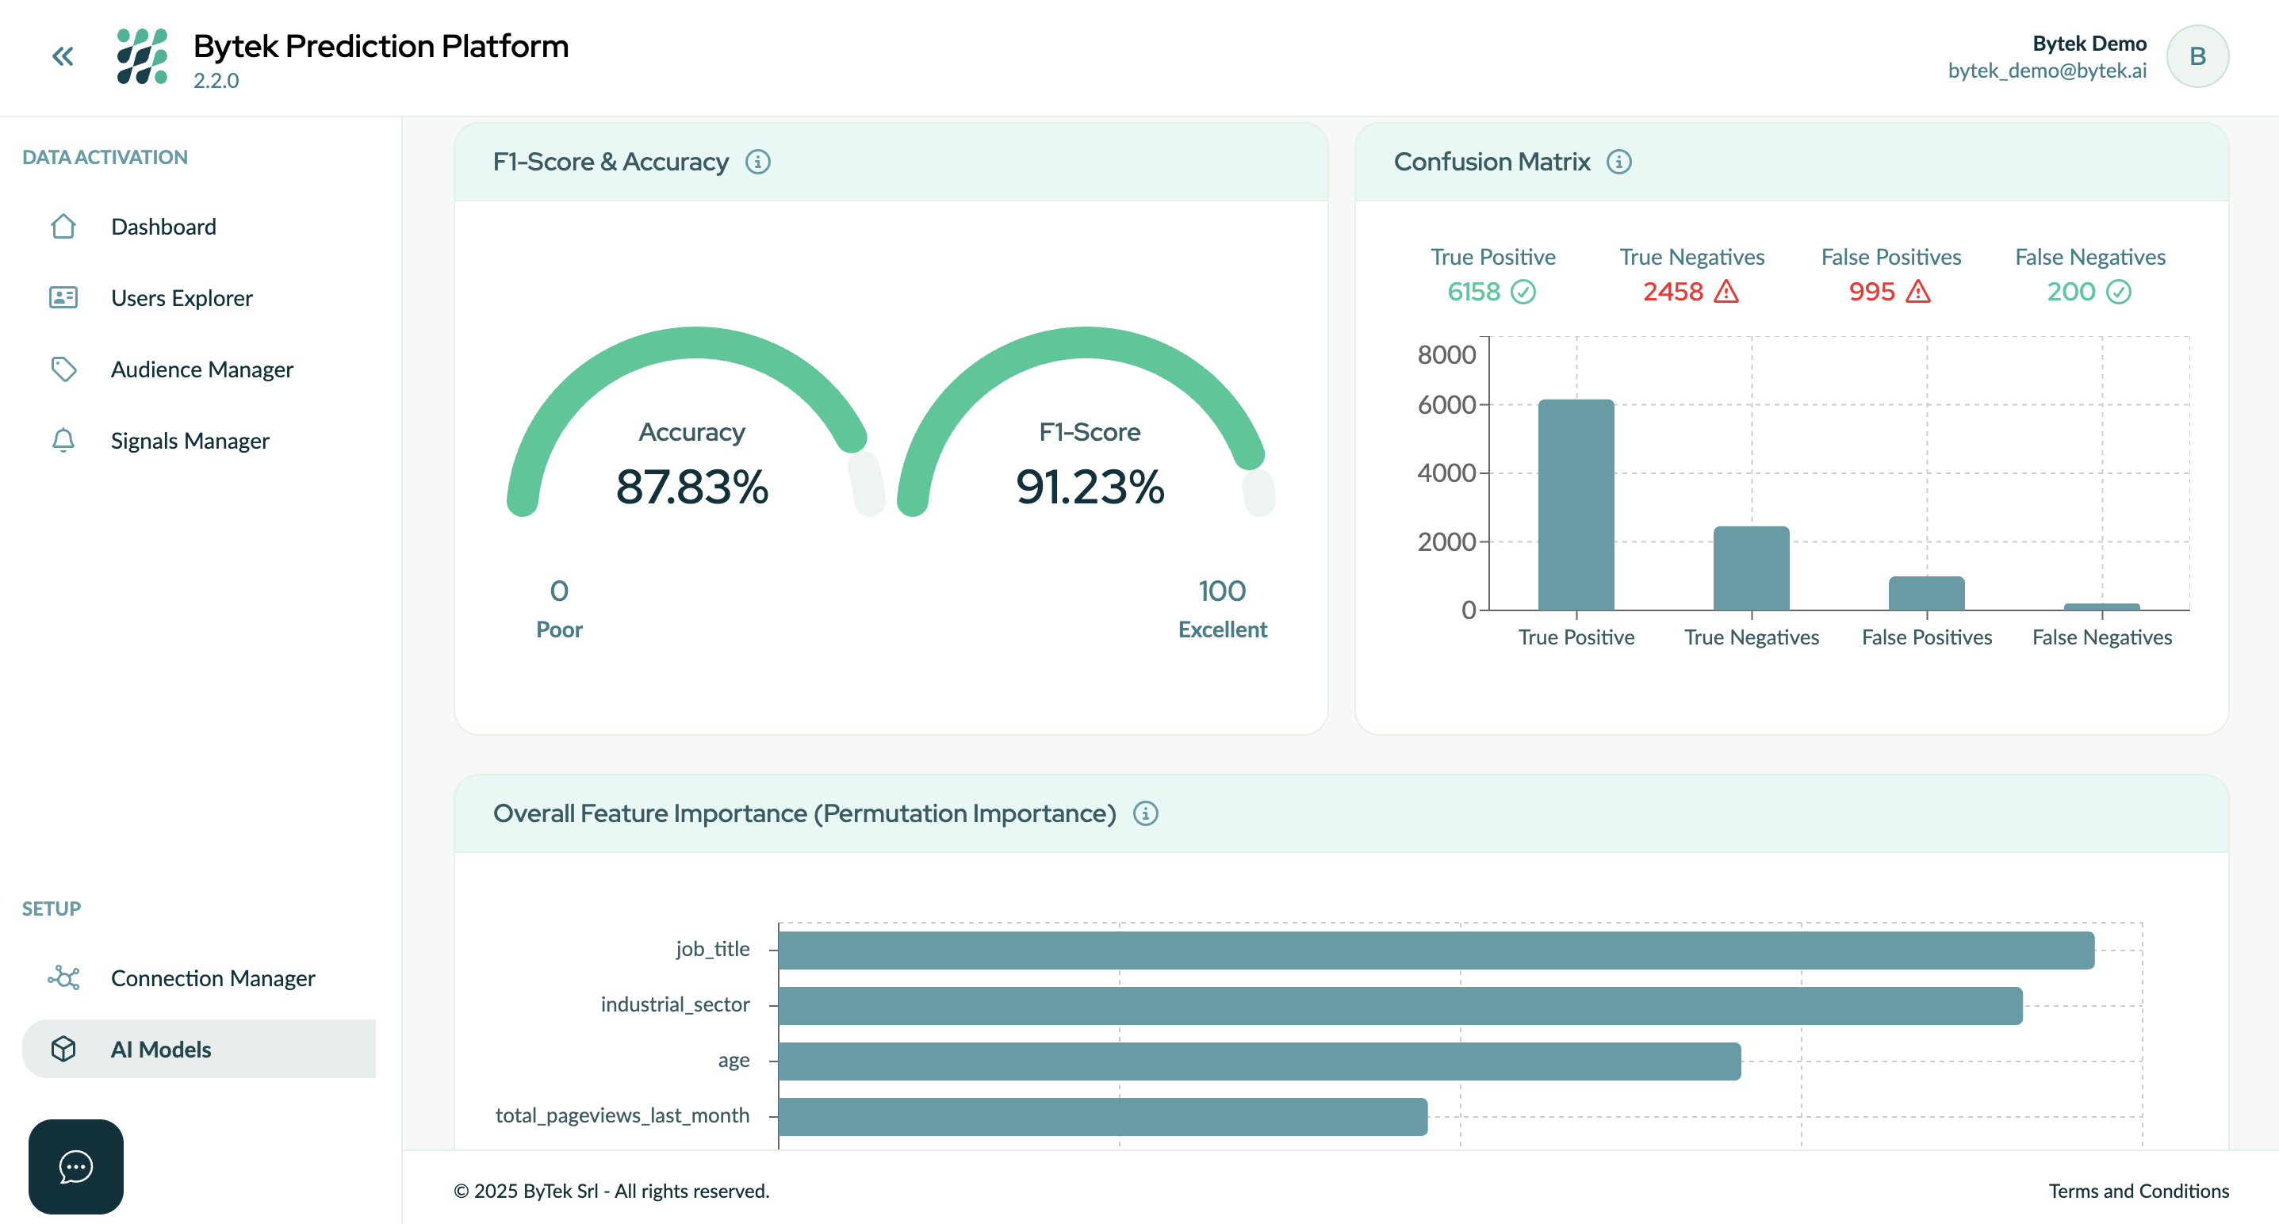The width and height of the screenshot is (2279, 1224).
Task: Open info for Overall Feature Importance
Action: tap(1146, 813)
